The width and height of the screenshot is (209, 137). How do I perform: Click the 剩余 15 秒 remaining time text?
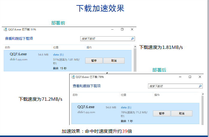pos(60,68)
